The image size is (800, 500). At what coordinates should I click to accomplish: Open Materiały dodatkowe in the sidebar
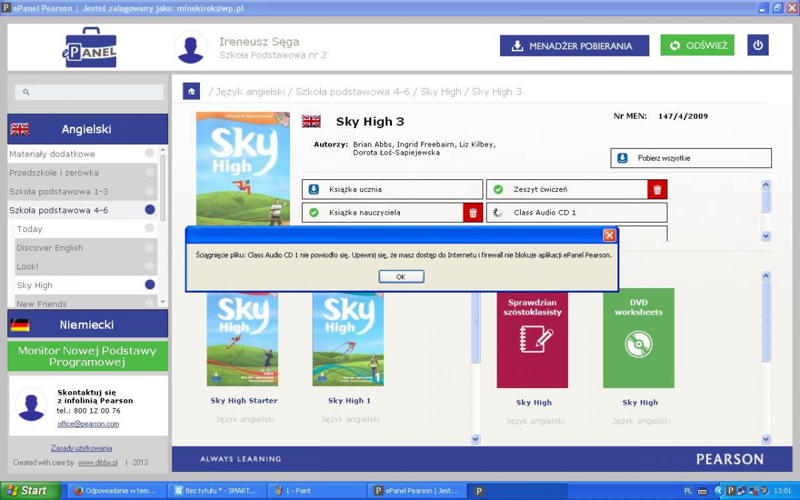(83, 154)
